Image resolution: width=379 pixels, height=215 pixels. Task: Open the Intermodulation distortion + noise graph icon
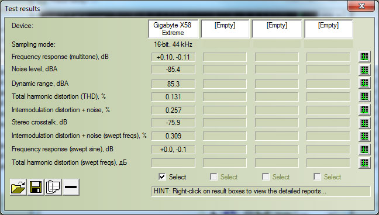(364, 110)
